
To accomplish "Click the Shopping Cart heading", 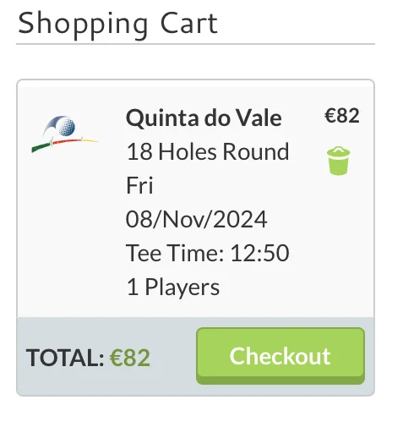I will pos(117,24).
